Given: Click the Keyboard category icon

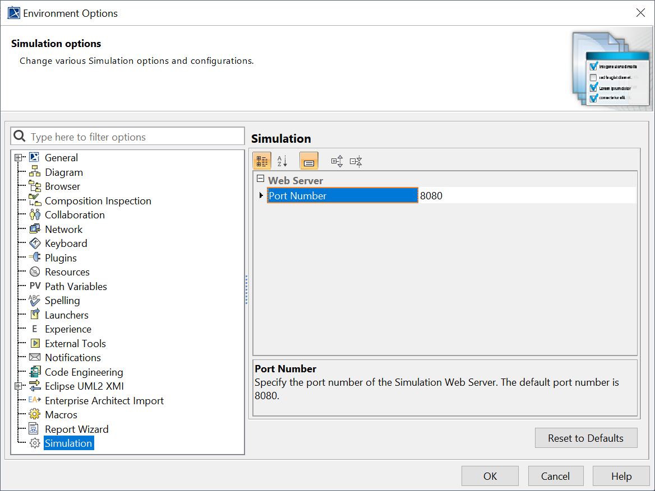Looking at the screenshot, I should click(x=35, y=243).
